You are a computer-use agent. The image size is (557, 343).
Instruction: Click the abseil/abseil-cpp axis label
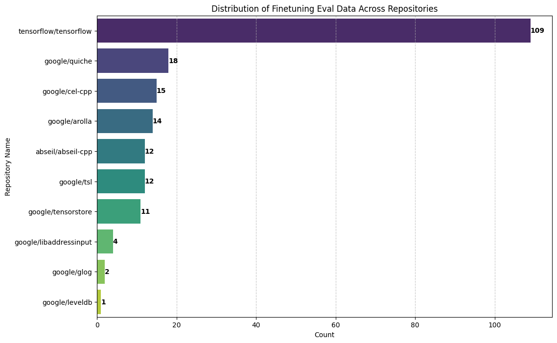coord(64,152)
